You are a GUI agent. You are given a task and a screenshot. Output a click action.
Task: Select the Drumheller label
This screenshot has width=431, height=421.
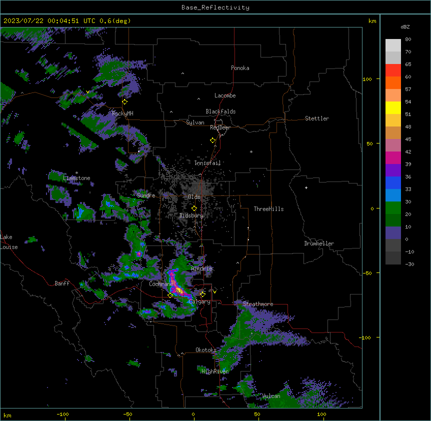pyautogui.click(x=319, y=243)
